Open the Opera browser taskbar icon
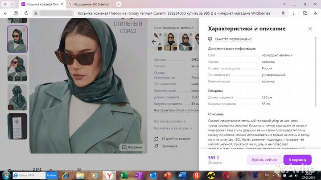The image size is (321, 180). [226, 176]
